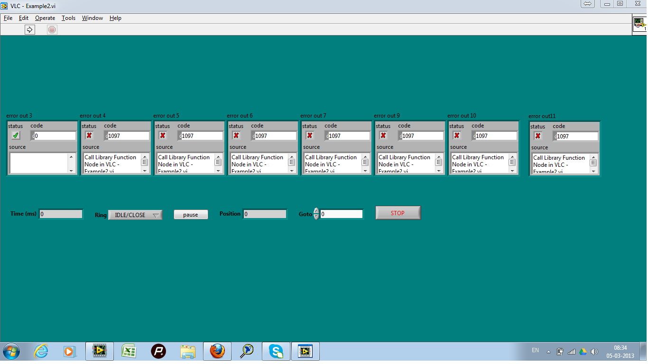Open the red P application in taskbar

pyautogui.click(x=158, y=351)
